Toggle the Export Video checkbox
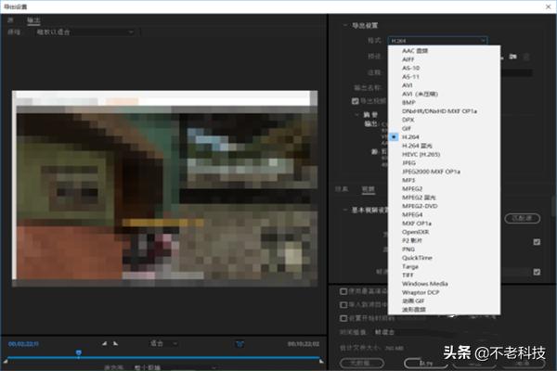Image resolution: width=557 pixels, height=371 pixels. pos(355,101)
